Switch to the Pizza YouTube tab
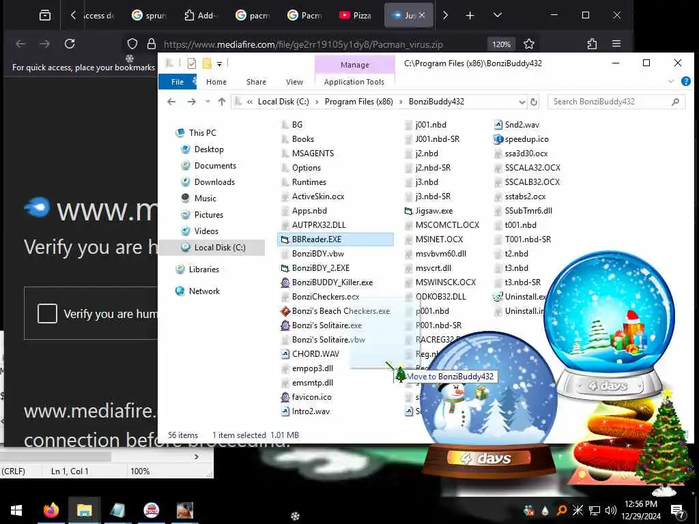 tap(356, 16)
